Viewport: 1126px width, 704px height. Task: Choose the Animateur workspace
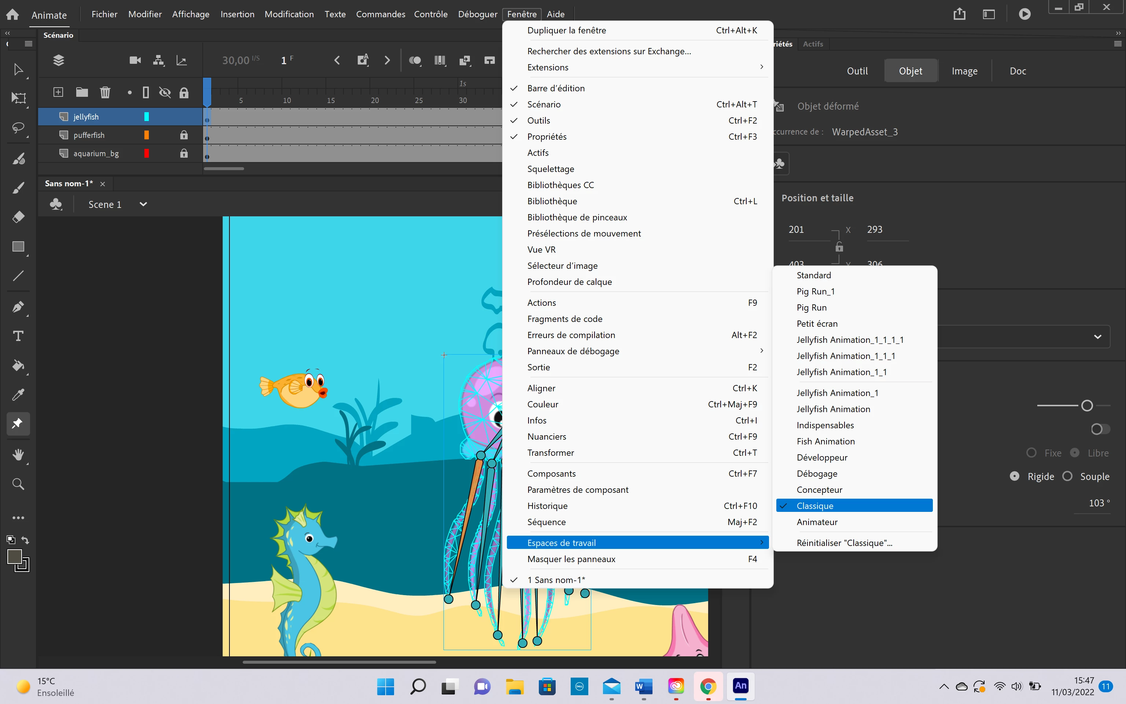(817, 522)
